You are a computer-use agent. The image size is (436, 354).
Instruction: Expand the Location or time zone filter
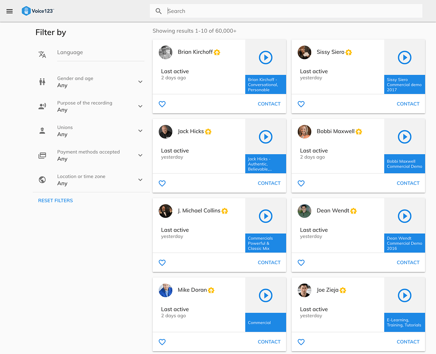point(140,180)
